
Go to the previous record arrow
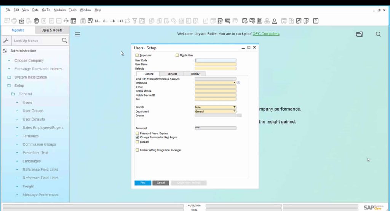[105, 21]
